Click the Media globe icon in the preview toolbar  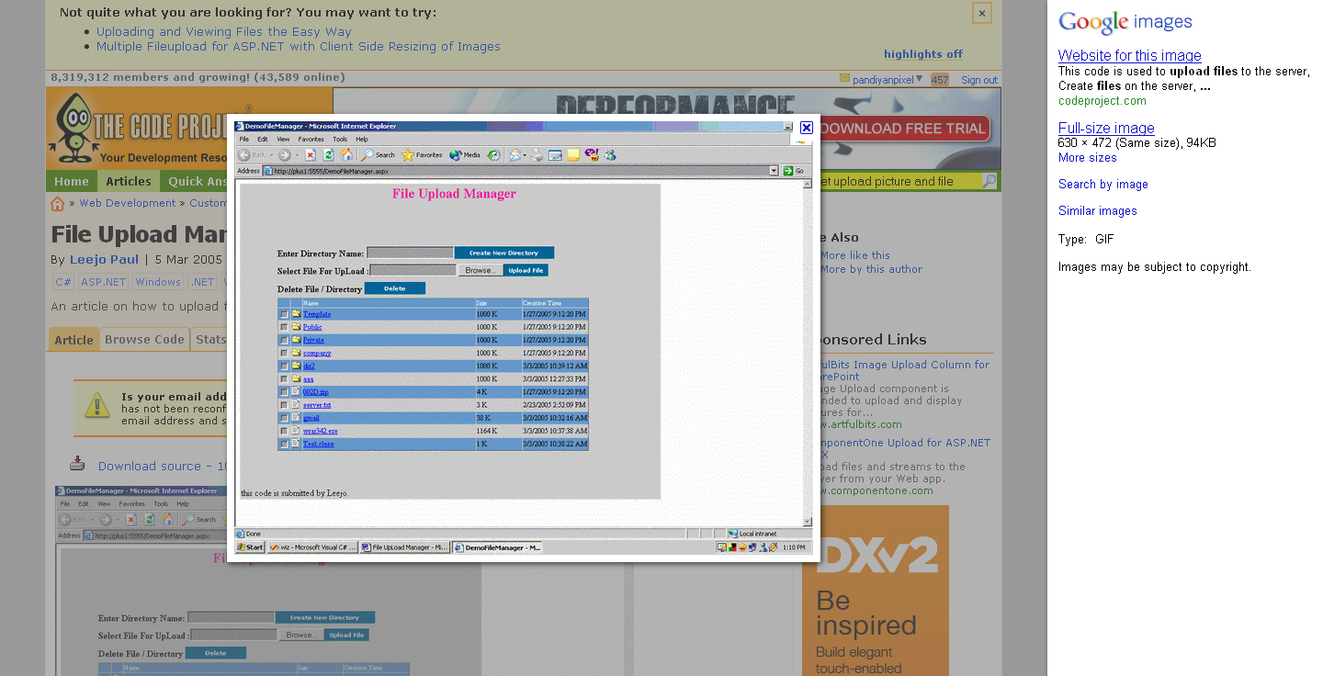[456, 155]
